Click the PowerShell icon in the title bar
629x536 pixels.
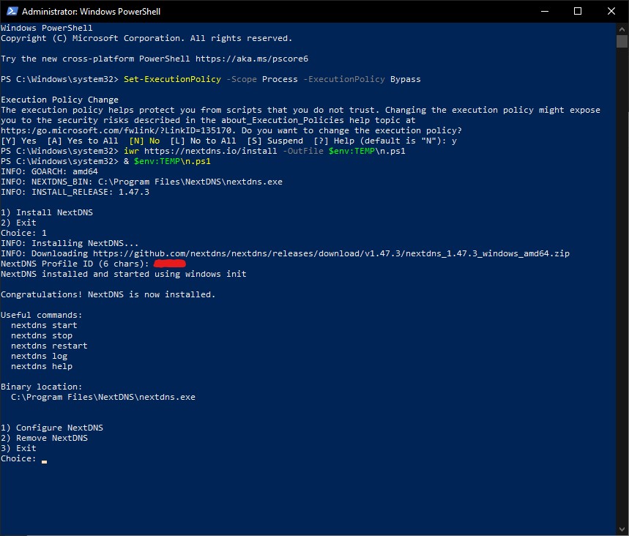[x=12, y=11]
